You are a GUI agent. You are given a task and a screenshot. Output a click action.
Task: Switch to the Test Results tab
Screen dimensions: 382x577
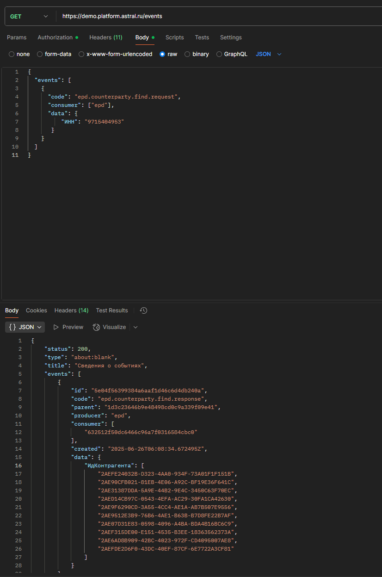pyautogui.click(x=112, y=310)
